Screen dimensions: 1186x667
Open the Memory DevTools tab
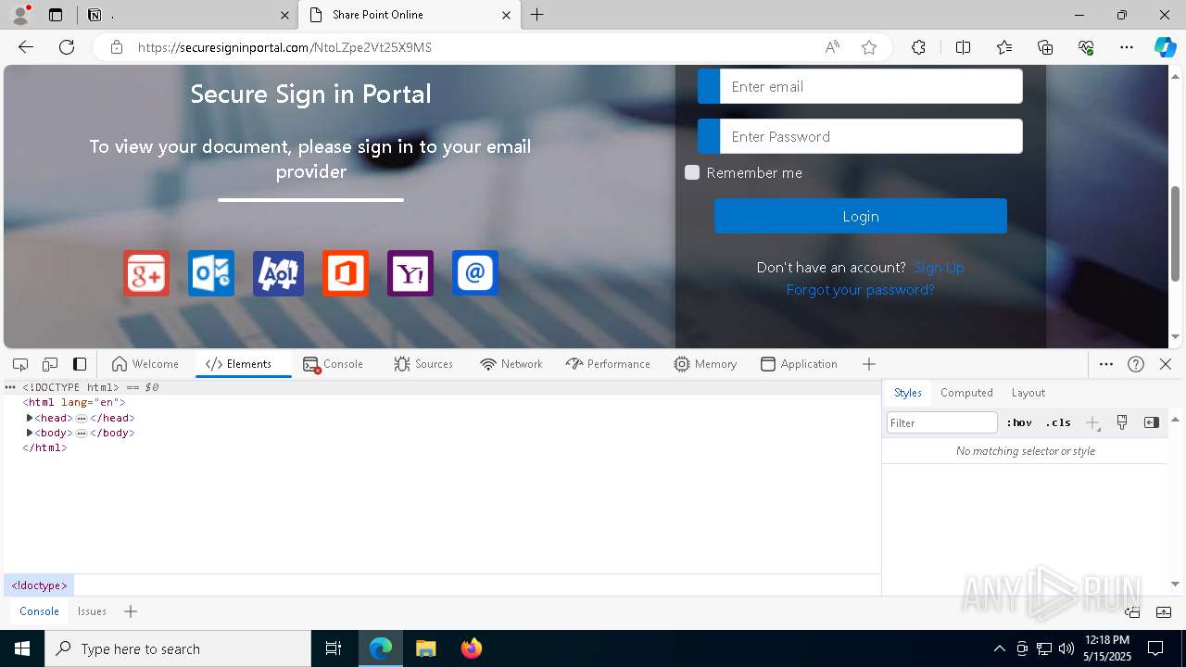705,364
